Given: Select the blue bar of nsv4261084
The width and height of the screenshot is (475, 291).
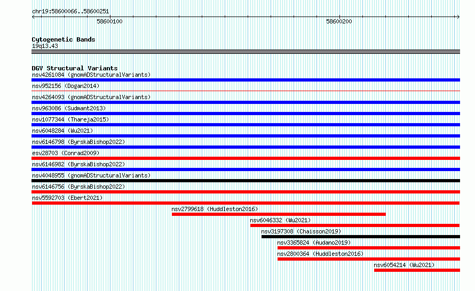Looking at the screenshot, I should point(246,80).
